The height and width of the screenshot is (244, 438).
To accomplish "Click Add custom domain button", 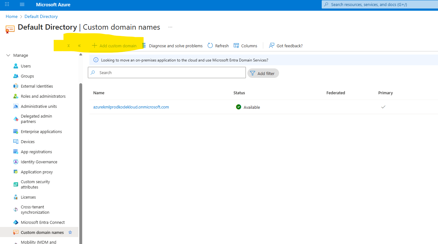I will click(x=114, y=46).
